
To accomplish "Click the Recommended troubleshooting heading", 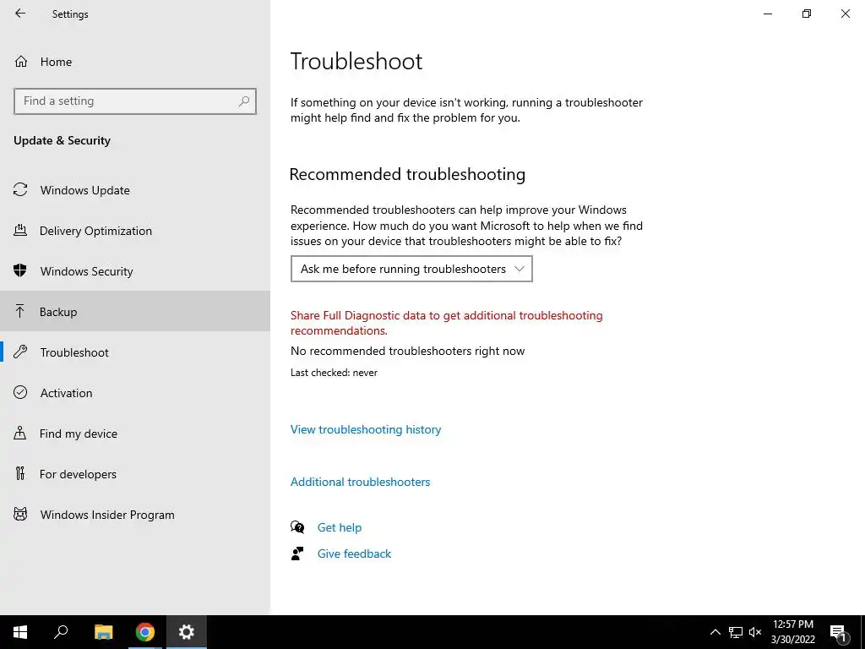I will click(x=407, y=174).
